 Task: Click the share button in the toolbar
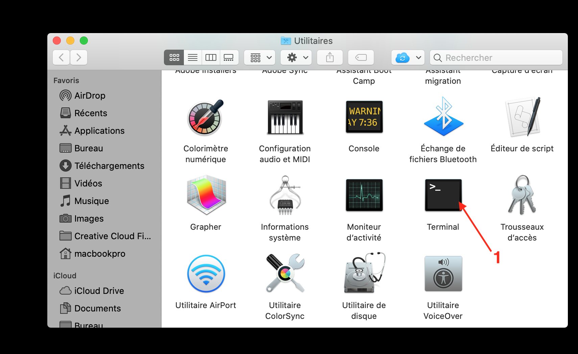tap(330, 57)
